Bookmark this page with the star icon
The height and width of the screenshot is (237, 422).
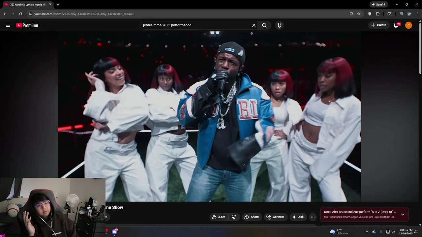click(x=359, y=14)
